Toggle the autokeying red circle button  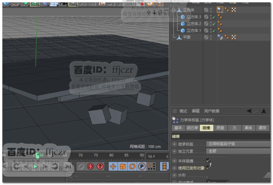(90, 166)
